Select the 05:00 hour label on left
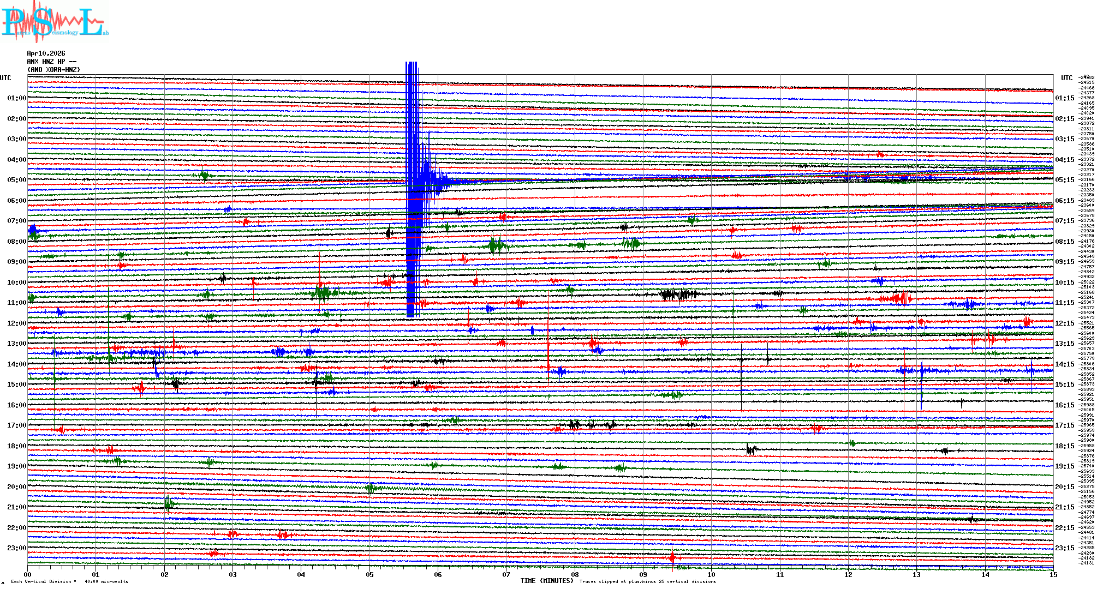Screen dimensions: 1097x589 (x=16, y=180)
